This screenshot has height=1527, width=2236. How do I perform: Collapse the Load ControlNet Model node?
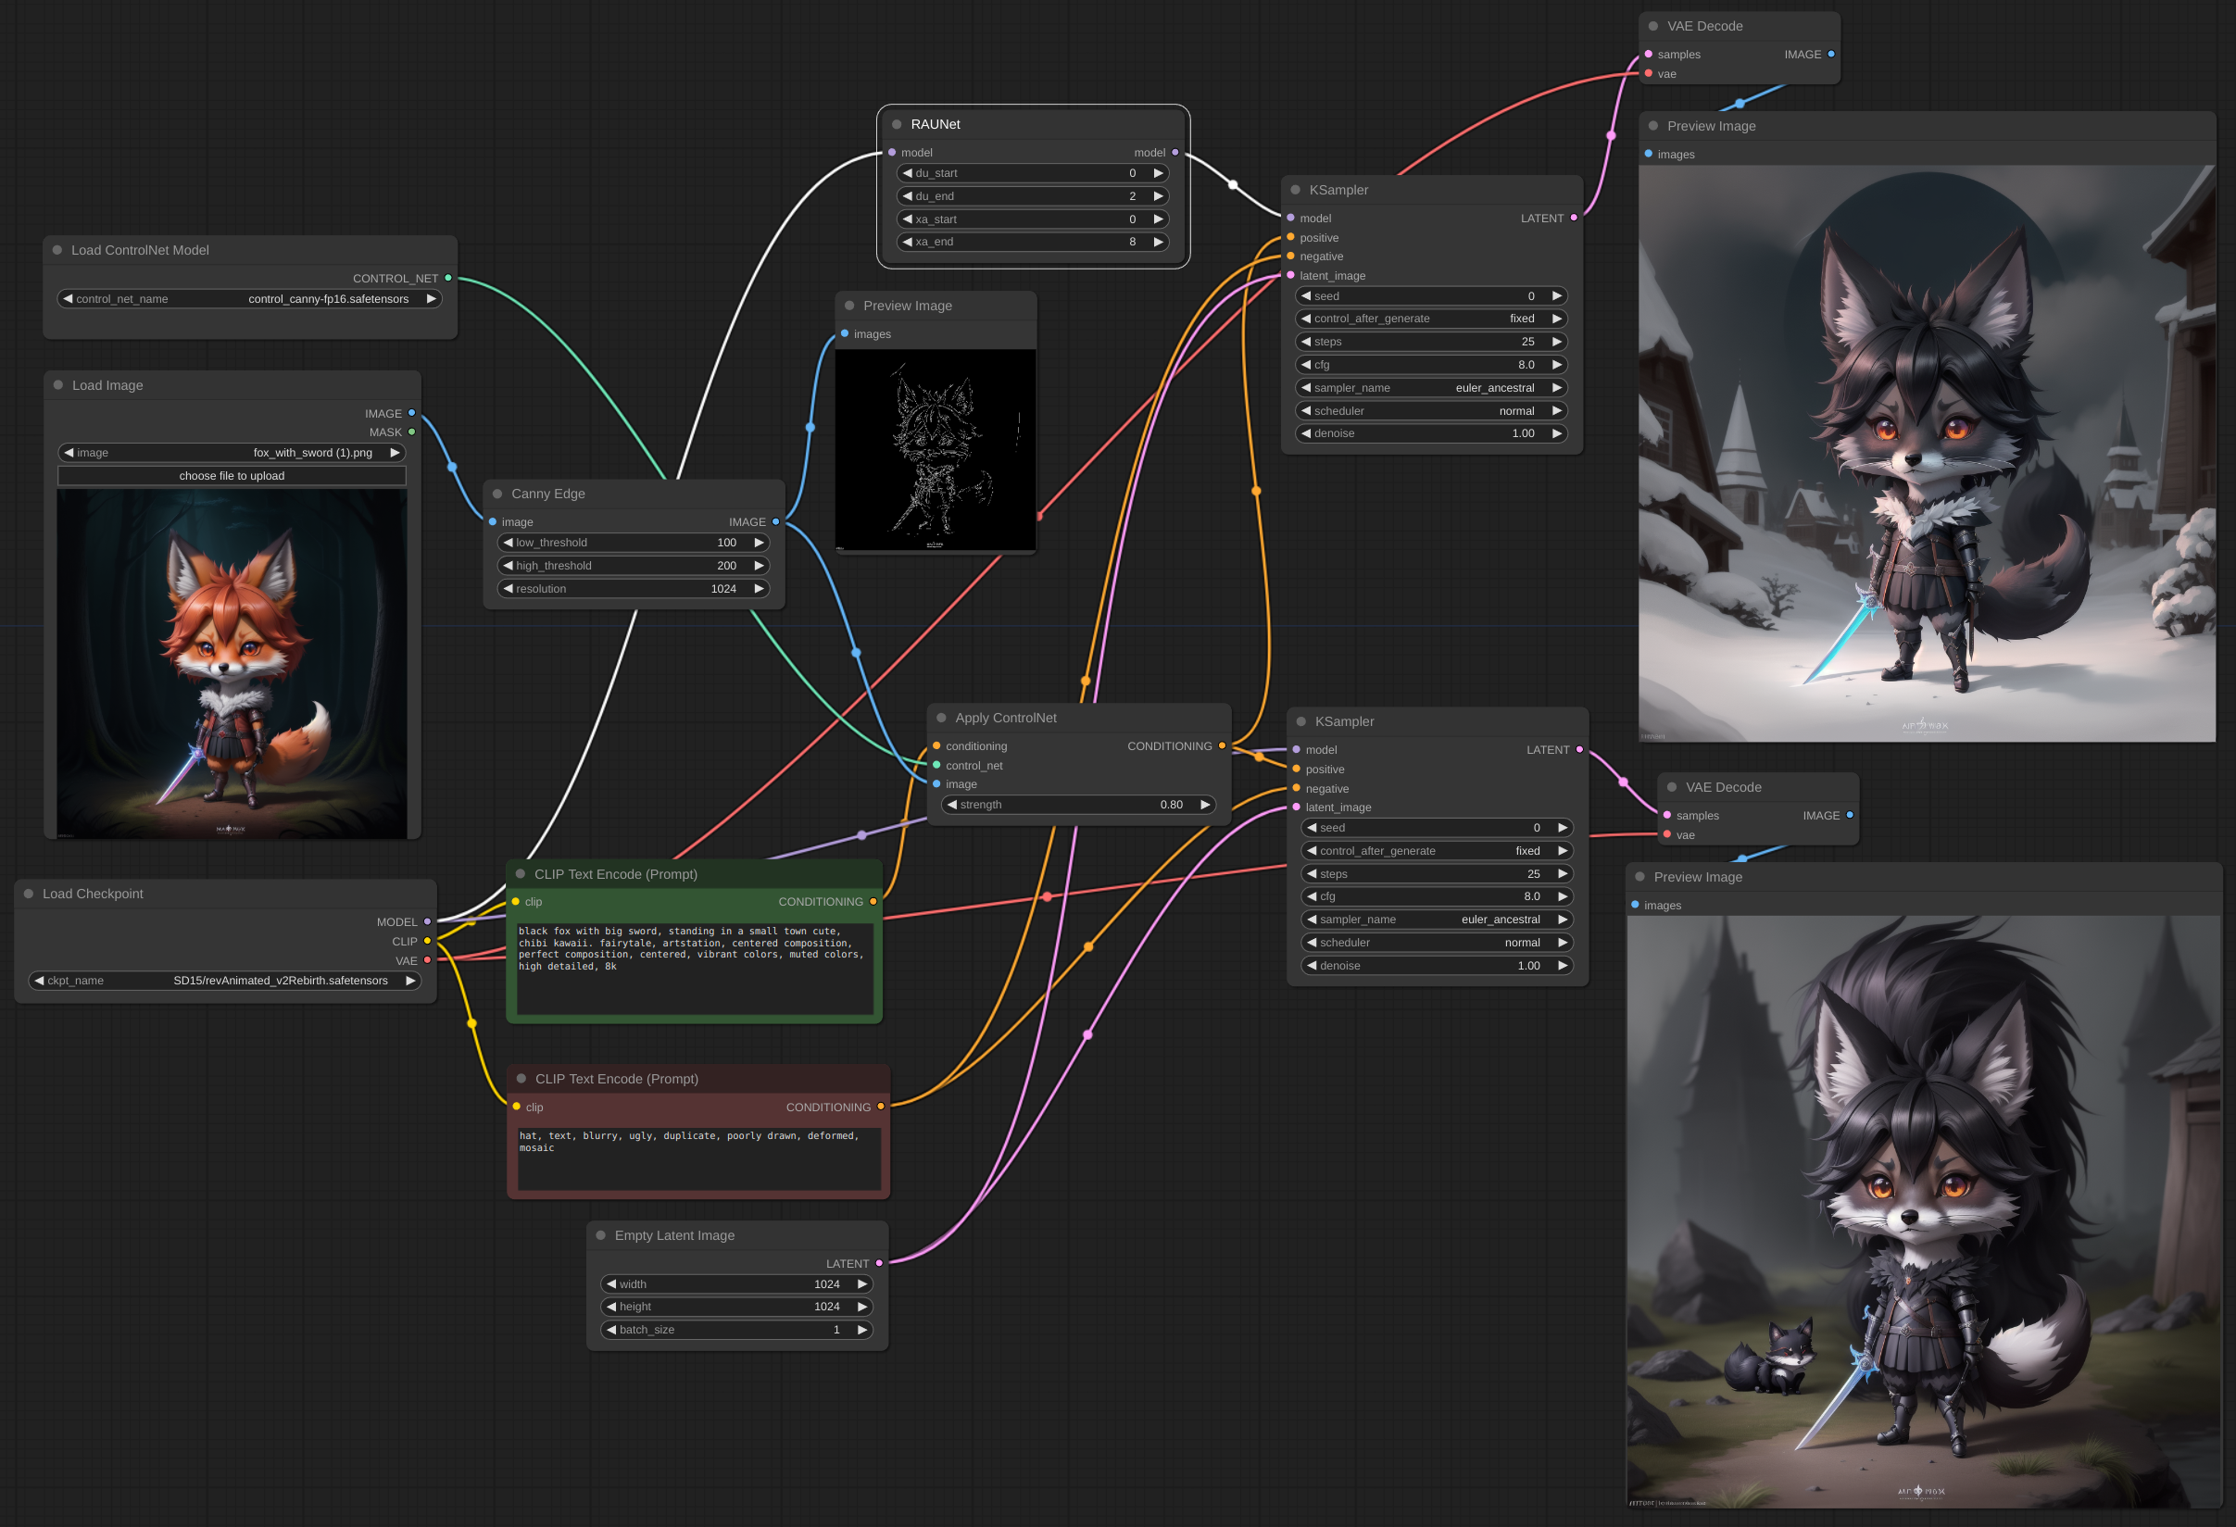57,250
